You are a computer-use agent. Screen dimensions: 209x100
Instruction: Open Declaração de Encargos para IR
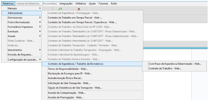pyautogui.click(x=92, y=73)
